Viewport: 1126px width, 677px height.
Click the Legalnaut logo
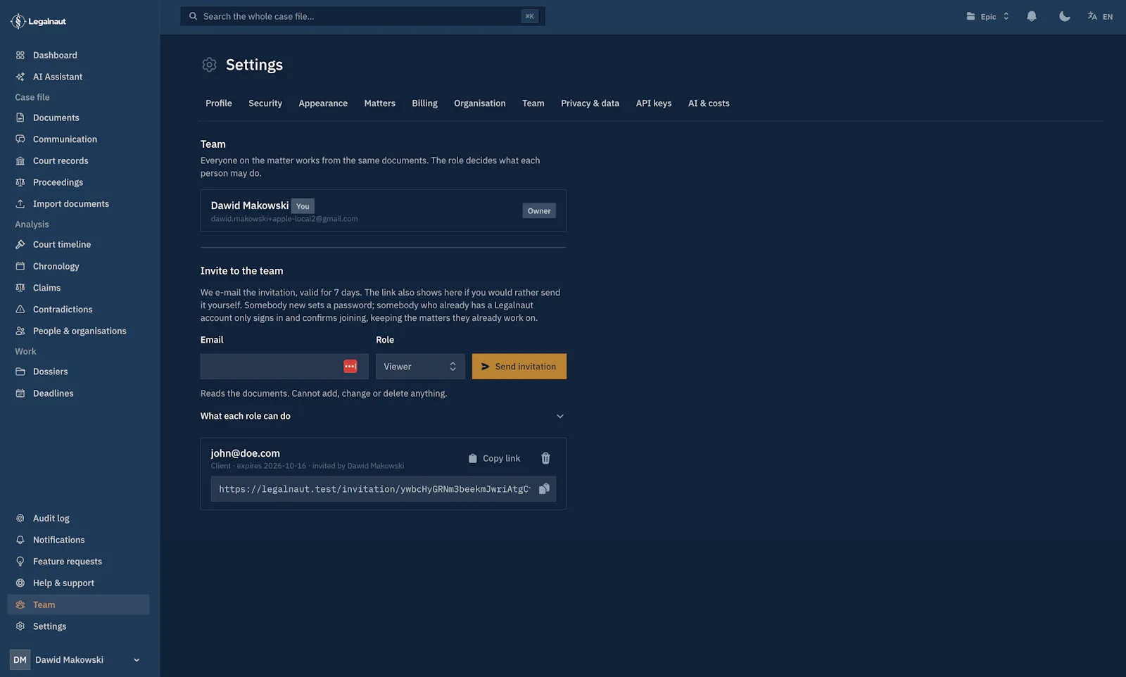pyautogui.click(x=38, y=21)
